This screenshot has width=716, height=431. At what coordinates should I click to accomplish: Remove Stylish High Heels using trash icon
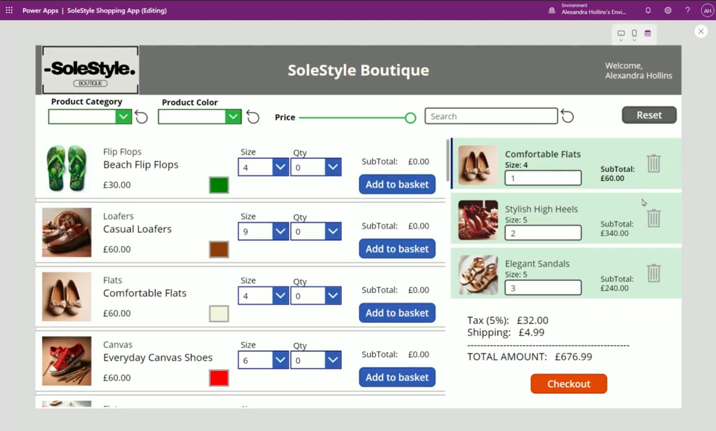(x=653, y=218)
